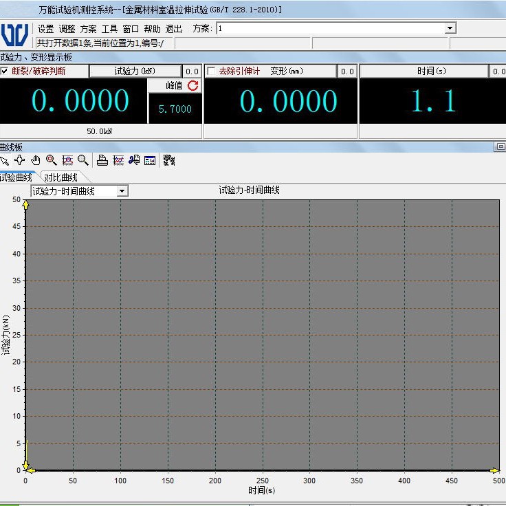Expand the 方案 dropdown arrow
The width and height of the screenshot is (506, 506).
[450, 28]
